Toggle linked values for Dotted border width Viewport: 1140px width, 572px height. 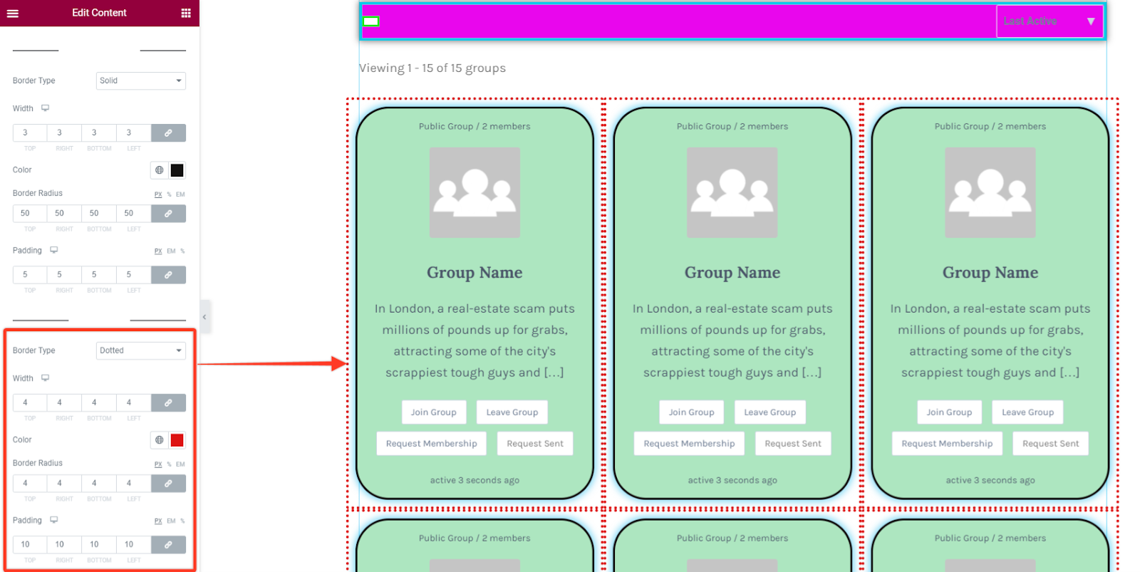click(168, 402)
